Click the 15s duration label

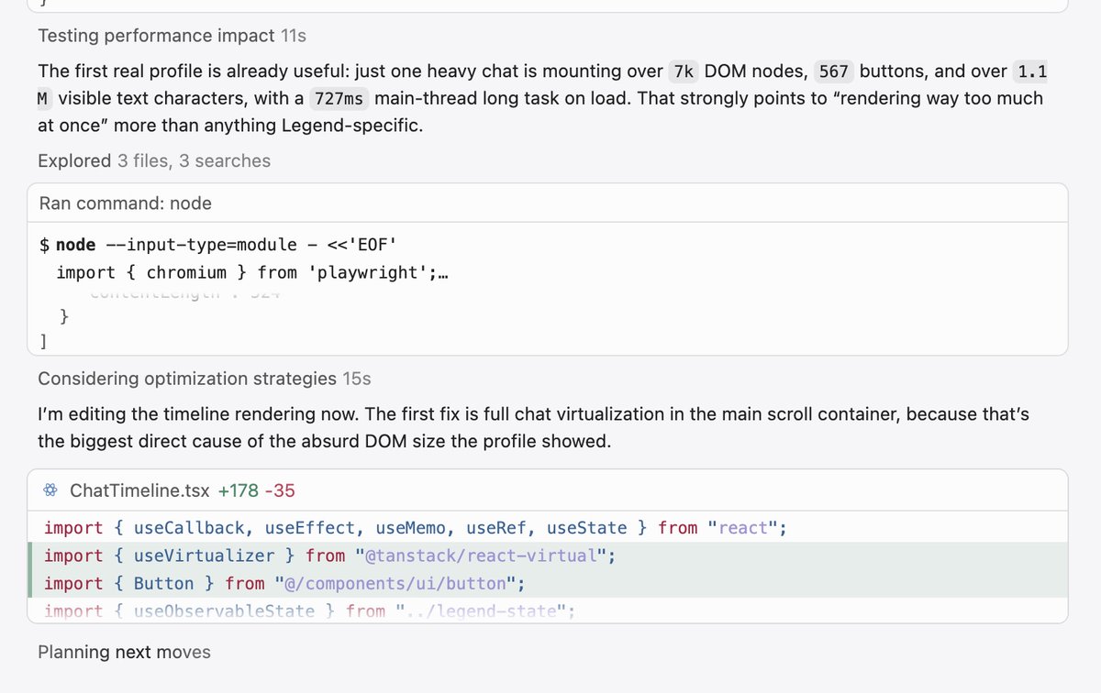(357, 379)
